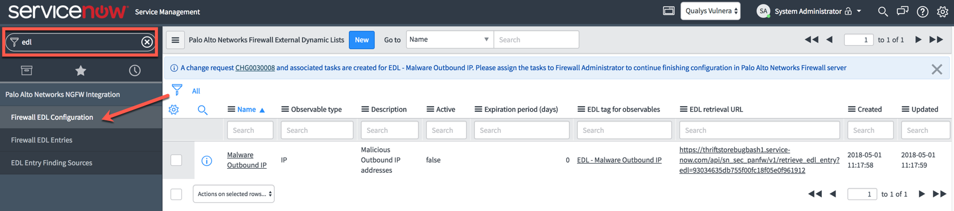
Task: Open global search magnifier in header
Action: pyautogui.click(x=883, y=11)
